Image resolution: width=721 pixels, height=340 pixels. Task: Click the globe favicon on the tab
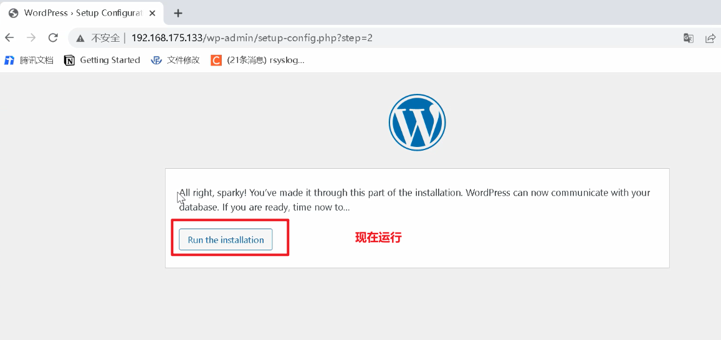[13, 13]
